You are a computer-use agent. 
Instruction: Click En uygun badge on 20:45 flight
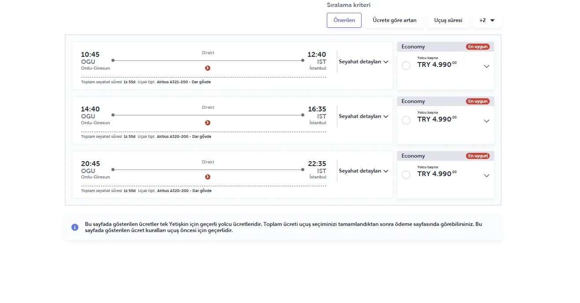point(478,156)
